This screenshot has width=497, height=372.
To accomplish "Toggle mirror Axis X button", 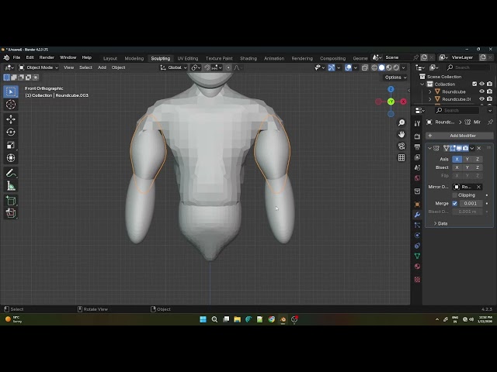I will [457, 159].
